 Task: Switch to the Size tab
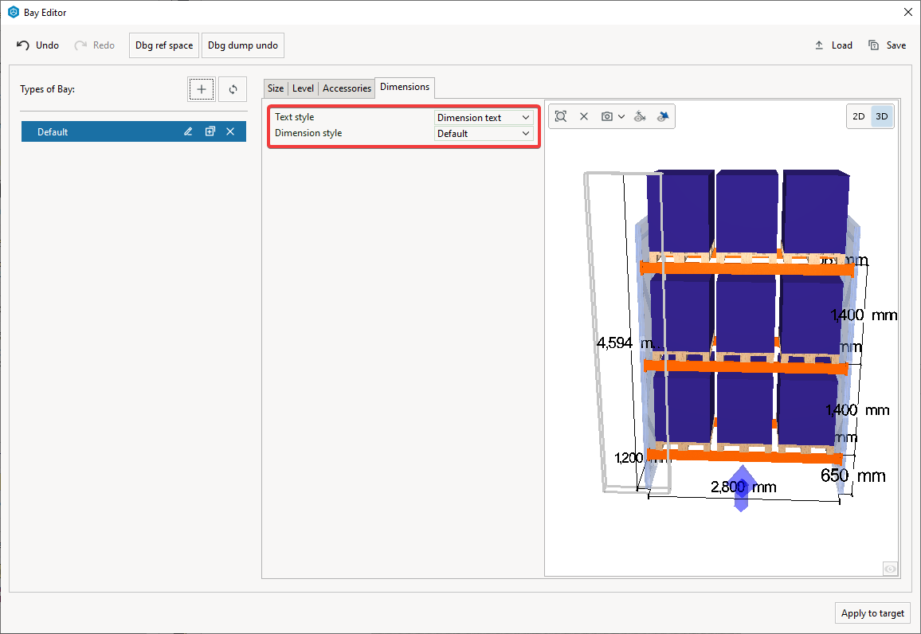276,88
